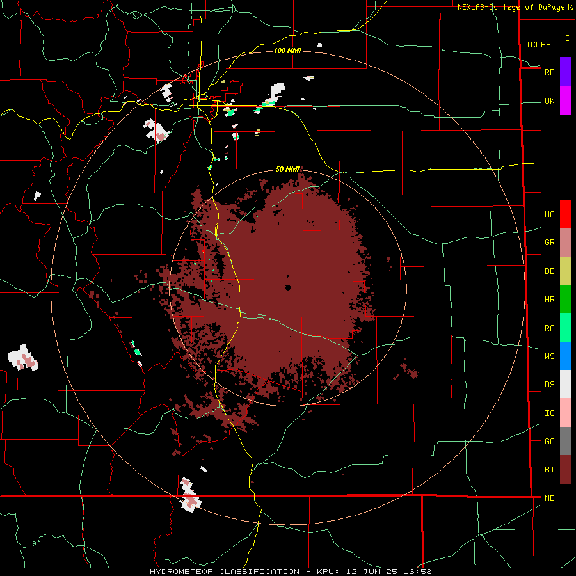
Task: Choose the blue WS legend swatch
Action: tap(565, 356)
